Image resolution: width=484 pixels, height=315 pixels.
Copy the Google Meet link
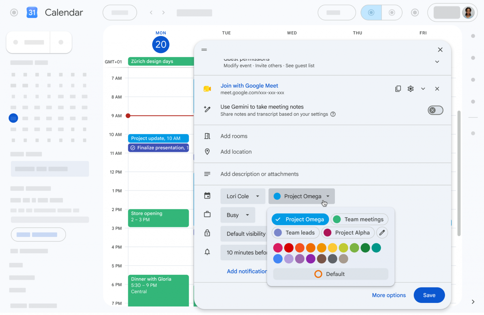pyautogui.click(x=398, y=89)
